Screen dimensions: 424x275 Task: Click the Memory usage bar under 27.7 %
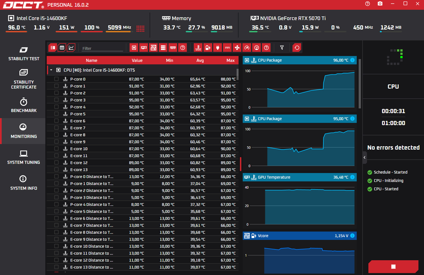click(x=197, y=31)
